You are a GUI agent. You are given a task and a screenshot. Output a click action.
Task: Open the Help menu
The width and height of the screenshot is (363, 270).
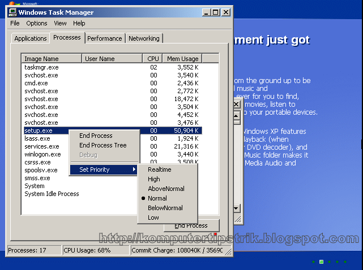(79, 23)
